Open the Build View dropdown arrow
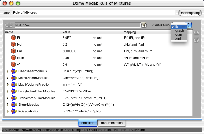Image resolution: width=204 pixels, height=134 pixels. tap(144, 25)
